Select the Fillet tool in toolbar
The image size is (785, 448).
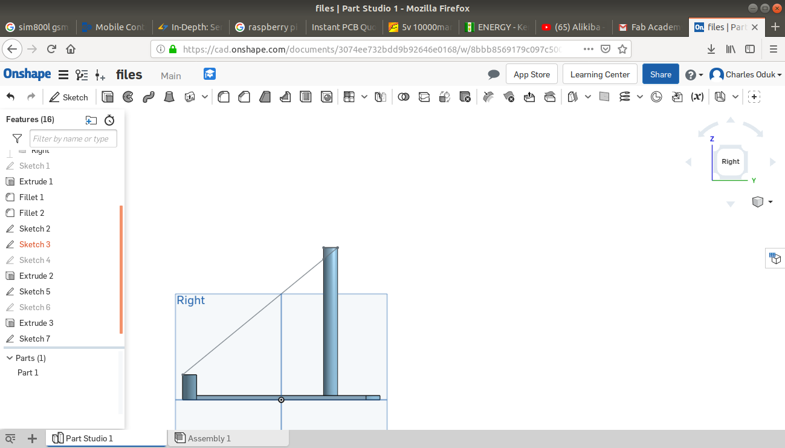point(224,97)
